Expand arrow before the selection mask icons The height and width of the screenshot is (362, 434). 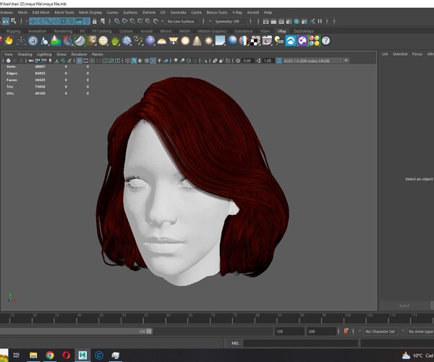[27, 21]
